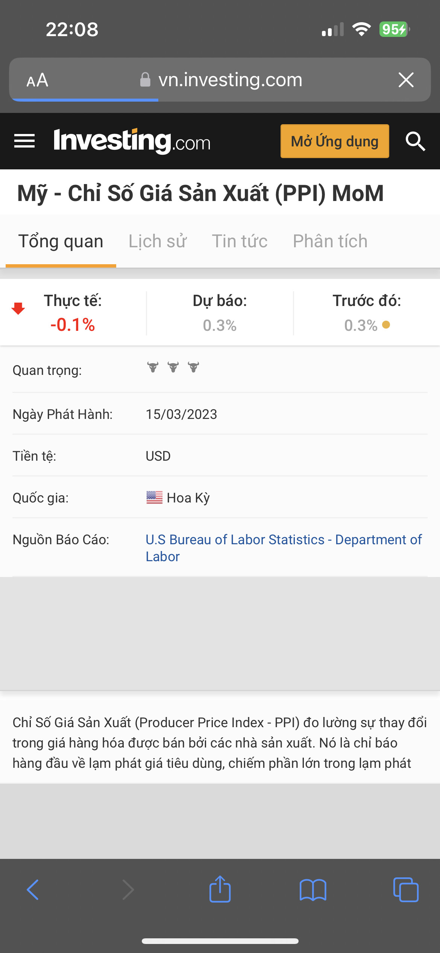Tap the orange dot beside Trước đó value

click(x=386, y=325)
